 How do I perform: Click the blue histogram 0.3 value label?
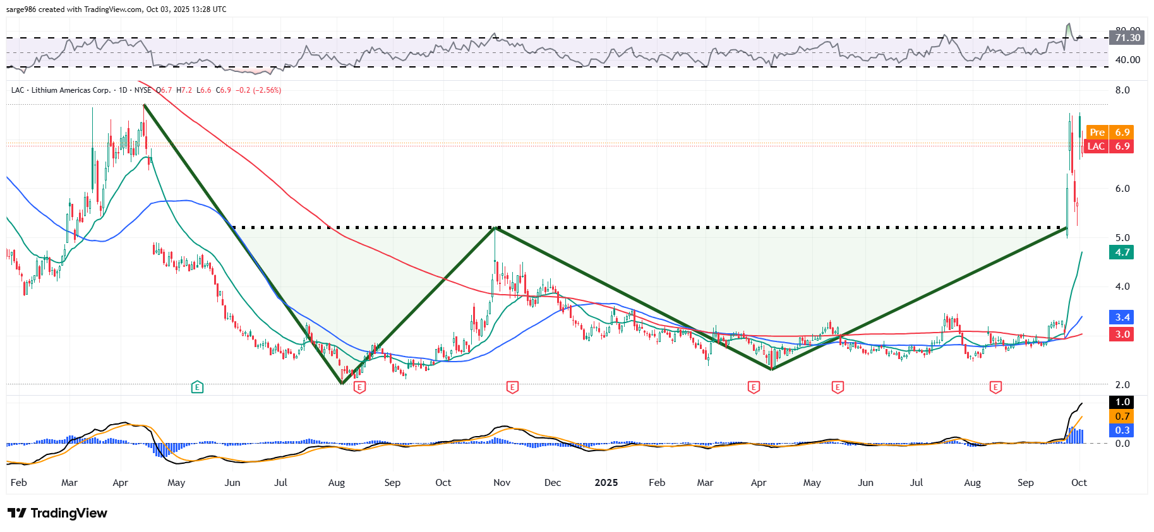pos(1122,430)
